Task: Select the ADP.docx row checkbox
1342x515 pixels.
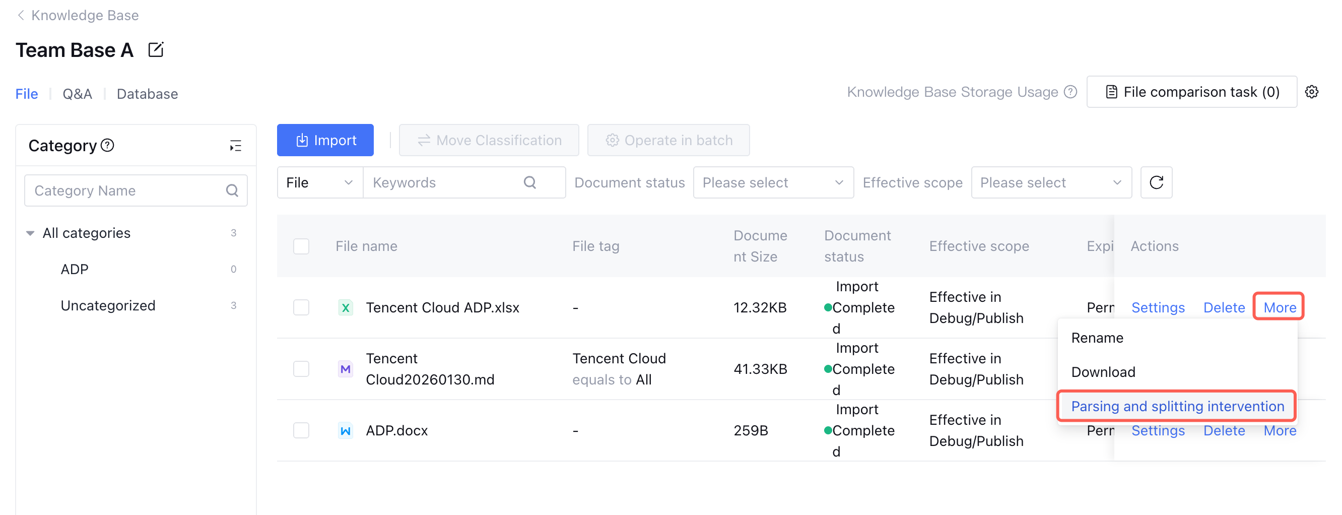Action: point(301,430)
